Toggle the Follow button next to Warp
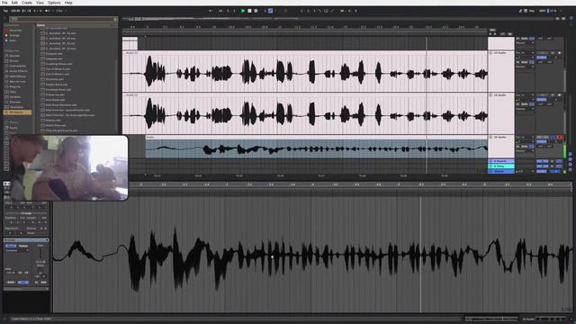The height and width of the screenshot is (324, 576). pos(23,246)
